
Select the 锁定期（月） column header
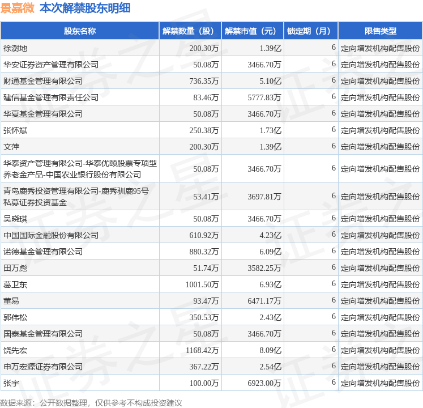point(311,31)
